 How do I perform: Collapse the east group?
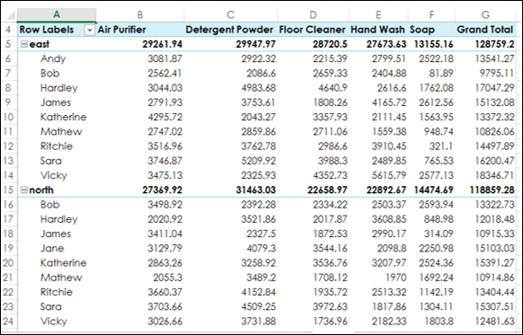click(24, 44)
